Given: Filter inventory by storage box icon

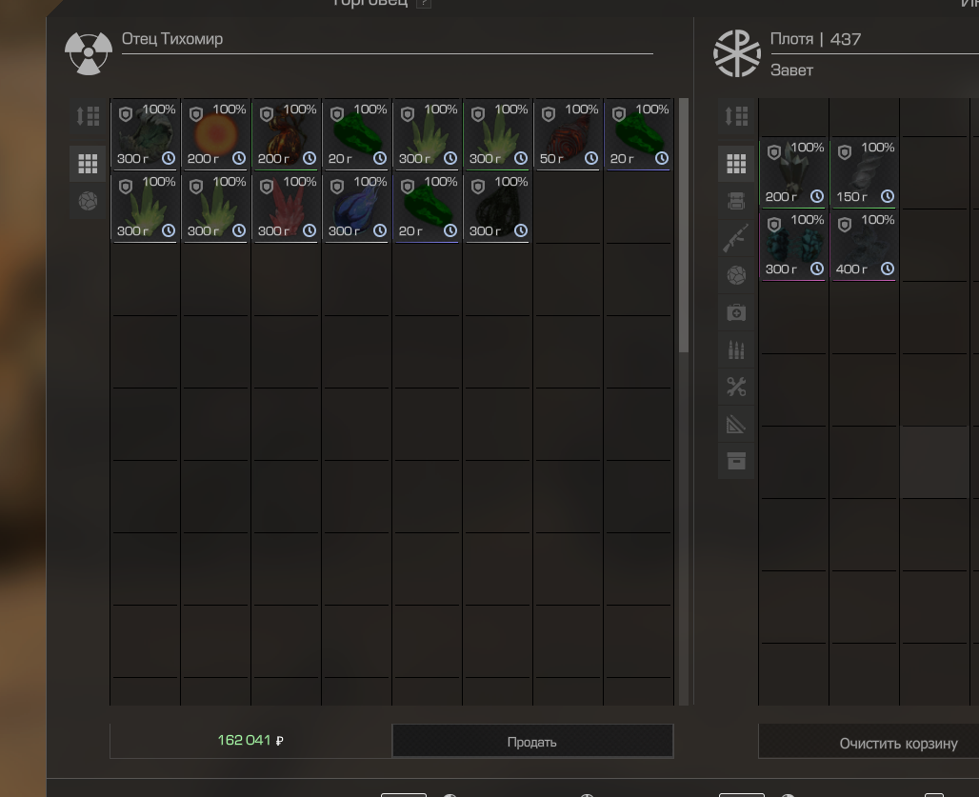Looking at the screenshot, I should (736, 461).
